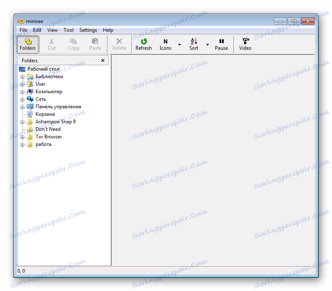
Task: Select Рабочий стол root node
Action: (43, 69)
